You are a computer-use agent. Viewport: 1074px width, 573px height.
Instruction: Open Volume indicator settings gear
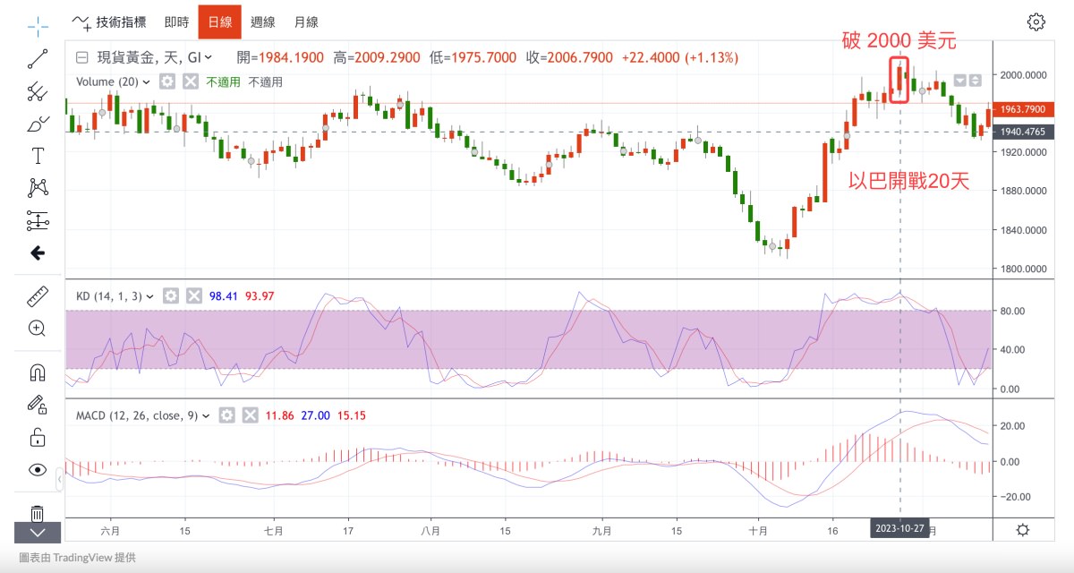point(167,81)
